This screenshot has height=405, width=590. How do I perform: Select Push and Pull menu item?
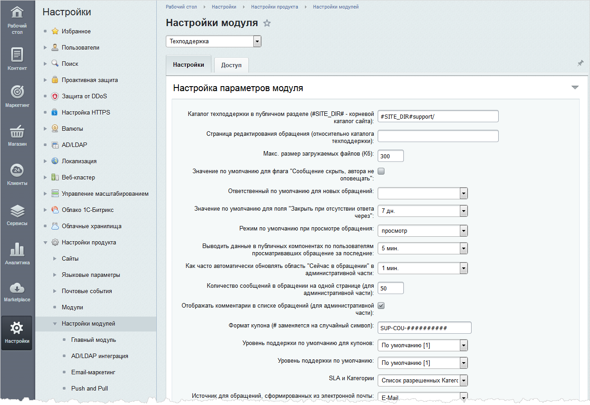[x=89, y=388]
